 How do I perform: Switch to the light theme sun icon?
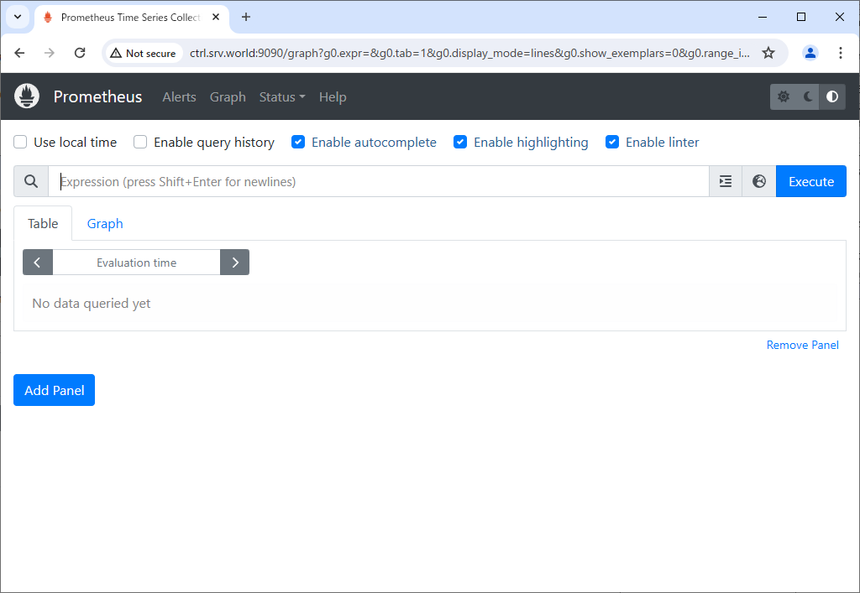point(784,96)
